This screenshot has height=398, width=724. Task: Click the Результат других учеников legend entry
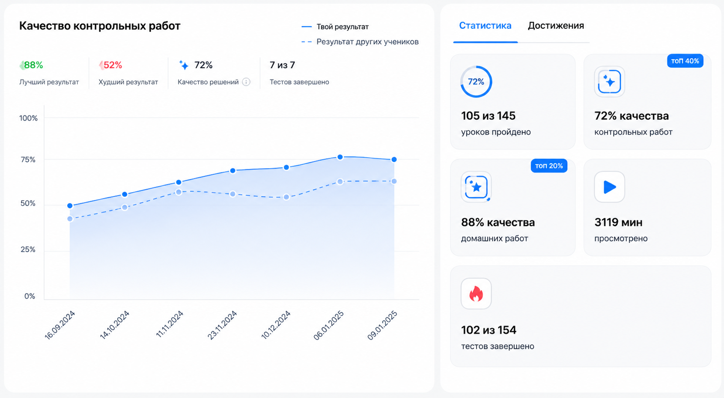coord(360,42)
